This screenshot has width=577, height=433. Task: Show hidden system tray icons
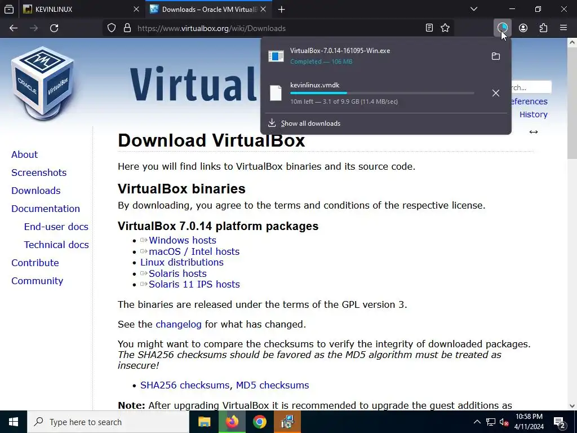(x=477, y=422)
